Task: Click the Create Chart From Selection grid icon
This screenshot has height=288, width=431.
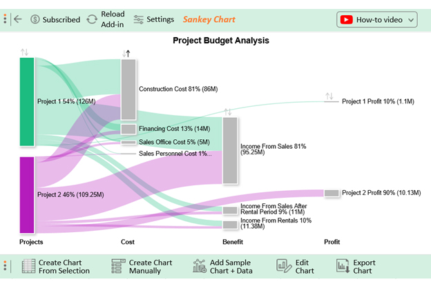Action: tap(28, 267)
